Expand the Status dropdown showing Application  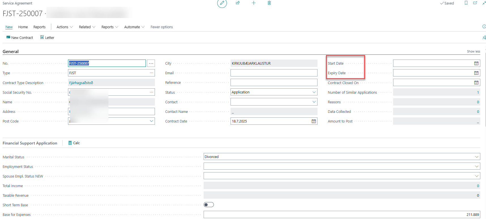coord(314,92)
